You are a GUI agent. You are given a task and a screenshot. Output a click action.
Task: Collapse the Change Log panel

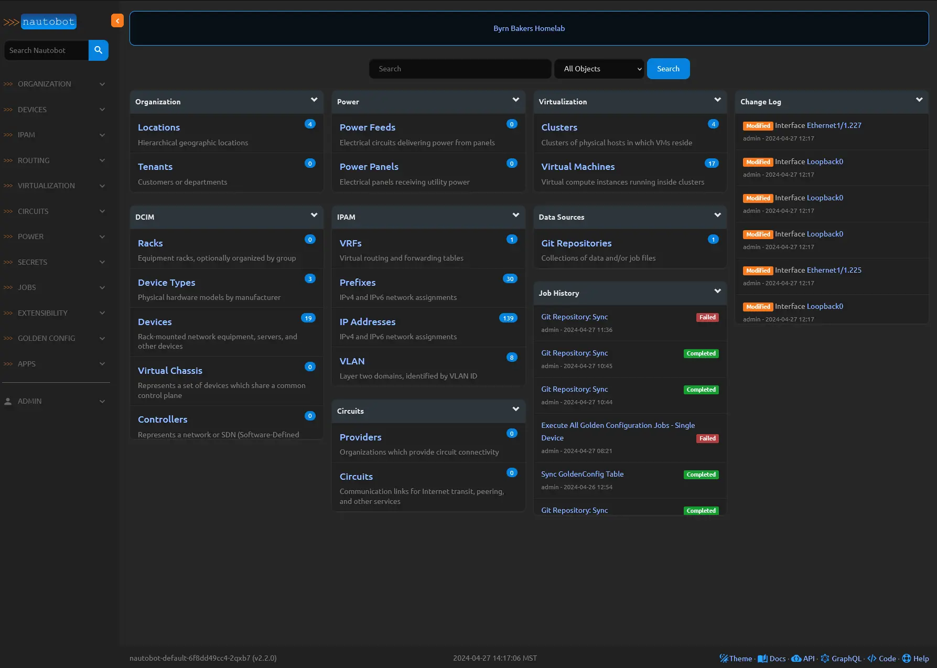[x=919, y=100]
